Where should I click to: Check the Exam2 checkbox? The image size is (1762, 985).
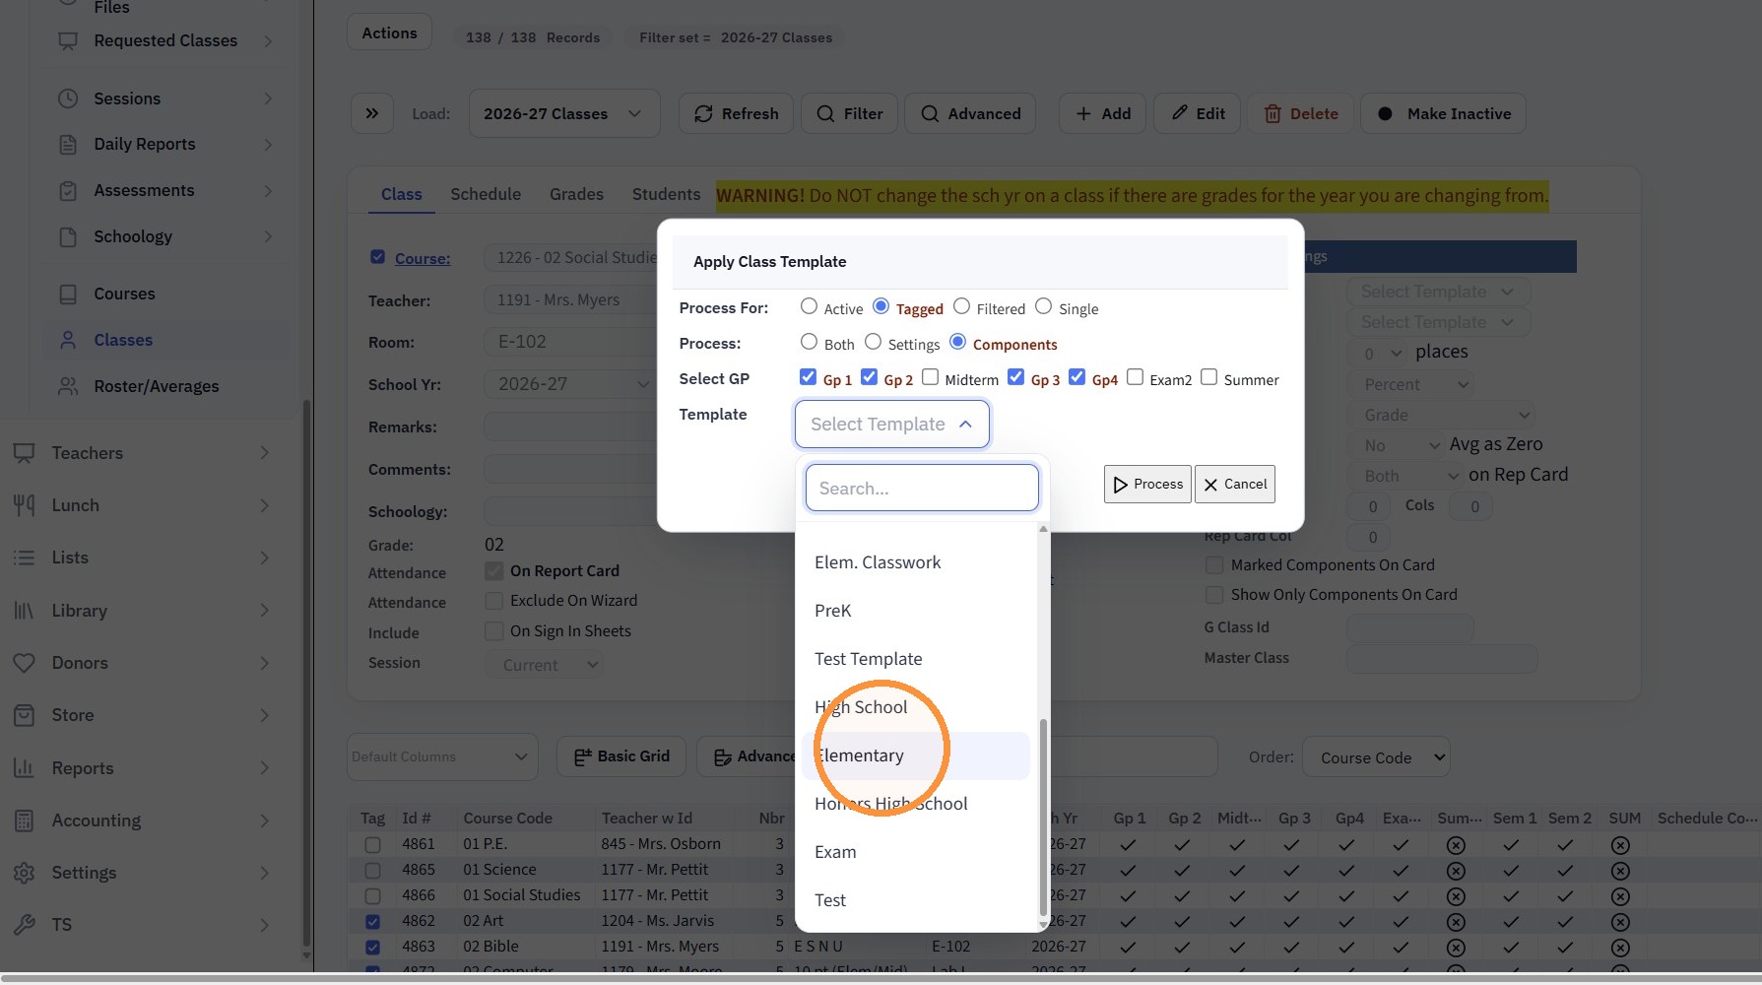click(x=1135, y=377)
